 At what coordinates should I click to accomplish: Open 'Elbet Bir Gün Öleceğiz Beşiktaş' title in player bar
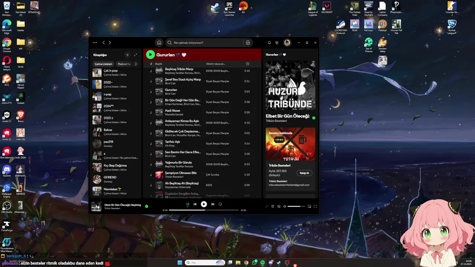pos(122,205)
